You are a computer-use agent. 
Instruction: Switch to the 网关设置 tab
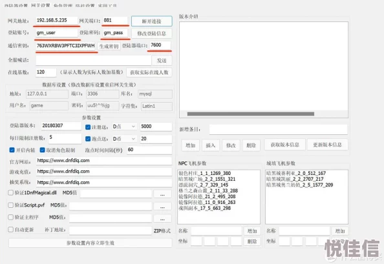41,5
